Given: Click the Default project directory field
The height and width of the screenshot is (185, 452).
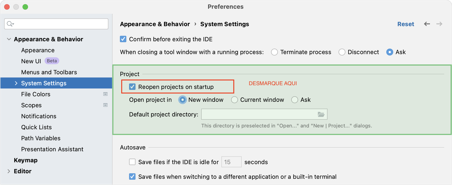Looking at the screenshot, I should click(x=258, y=114).
